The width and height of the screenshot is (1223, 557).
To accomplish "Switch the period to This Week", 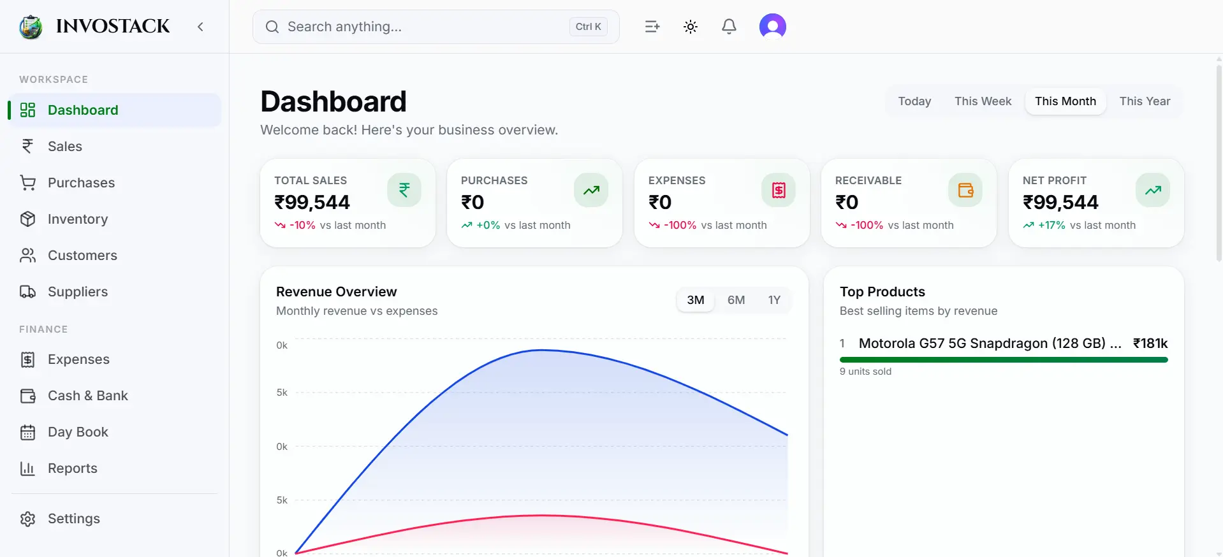I will 983,101.
